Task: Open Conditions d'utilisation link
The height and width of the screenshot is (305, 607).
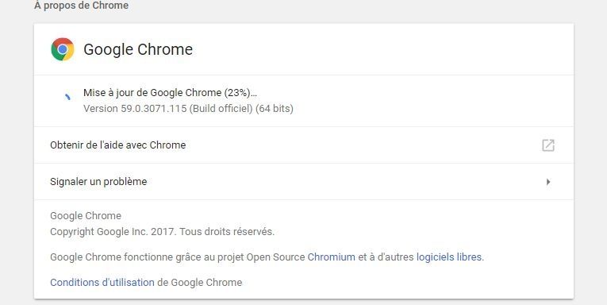Action: point(102,283)
